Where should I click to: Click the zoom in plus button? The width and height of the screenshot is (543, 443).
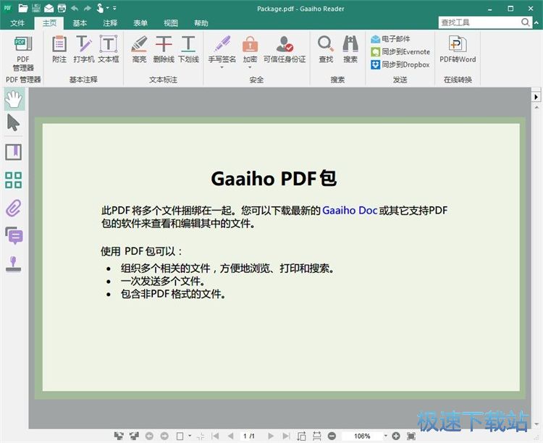(x=396, y=436)
